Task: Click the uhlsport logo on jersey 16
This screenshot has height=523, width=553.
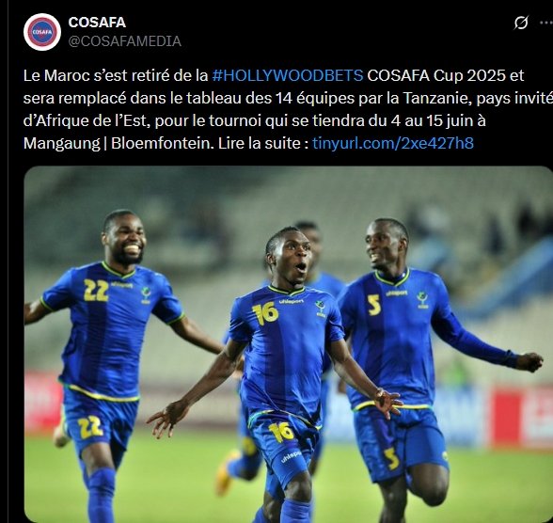Action: pyautogui.click(x=291, y=302)
